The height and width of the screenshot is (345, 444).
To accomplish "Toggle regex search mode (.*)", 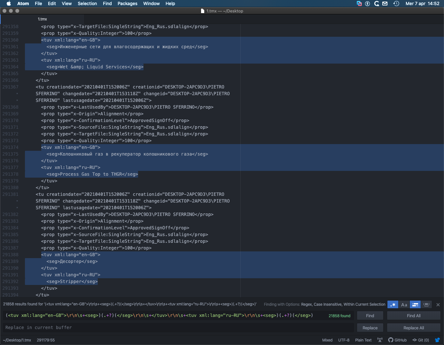I will [393, 304].
